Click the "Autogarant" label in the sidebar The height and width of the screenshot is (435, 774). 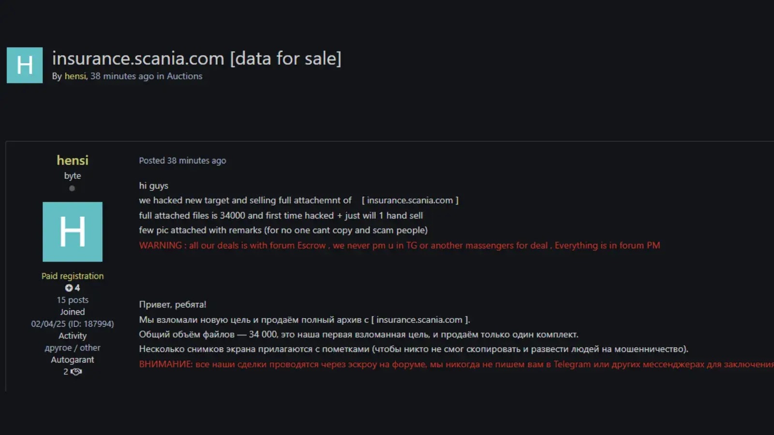click(x=72, y=359)
